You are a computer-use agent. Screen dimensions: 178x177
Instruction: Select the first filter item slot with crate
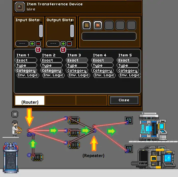[x=87, y=25]
